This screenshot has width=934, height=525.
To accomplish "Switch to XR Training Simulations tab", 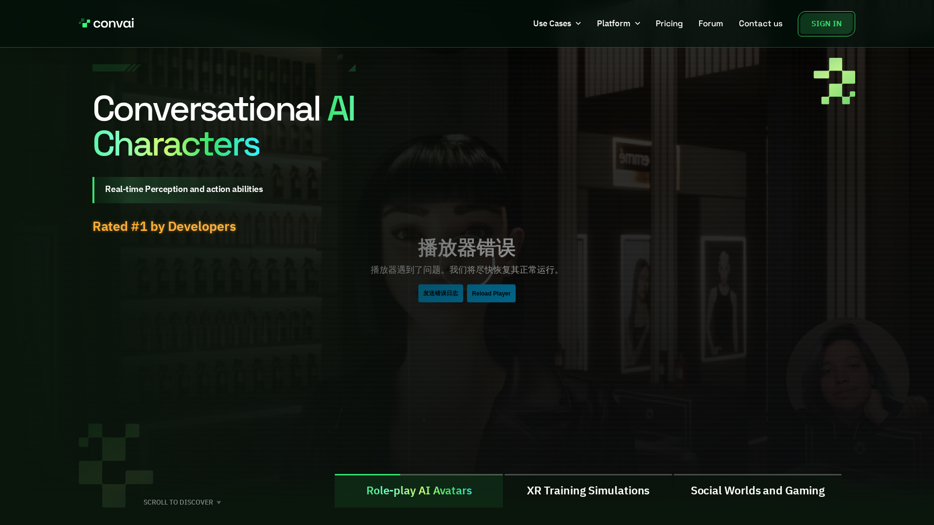I will coord(588,491).
